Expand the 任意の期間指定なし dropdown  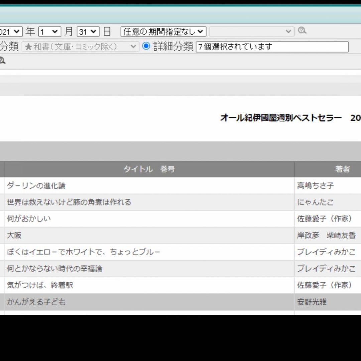(163, 32)
